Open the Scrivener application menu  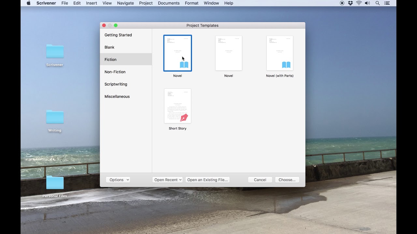coord(46,3)
